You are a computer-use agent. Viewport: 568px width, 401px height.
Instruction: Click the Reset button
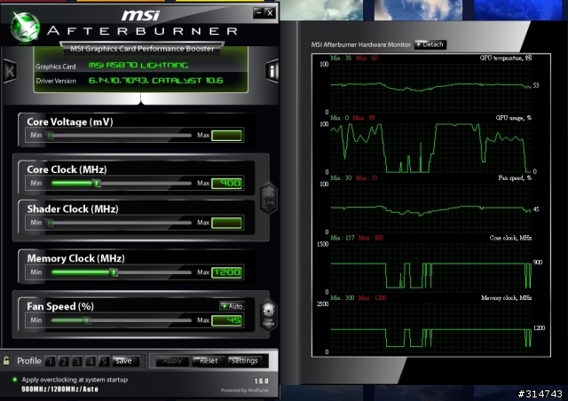[x=207, y=361]
